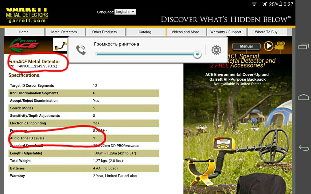Open the Metal Detectors menu
311x194 pixels.
point(64,32)
